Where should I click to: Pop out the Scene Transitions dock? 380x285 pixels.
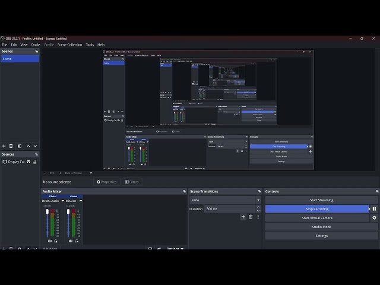(x=259, y=191)
